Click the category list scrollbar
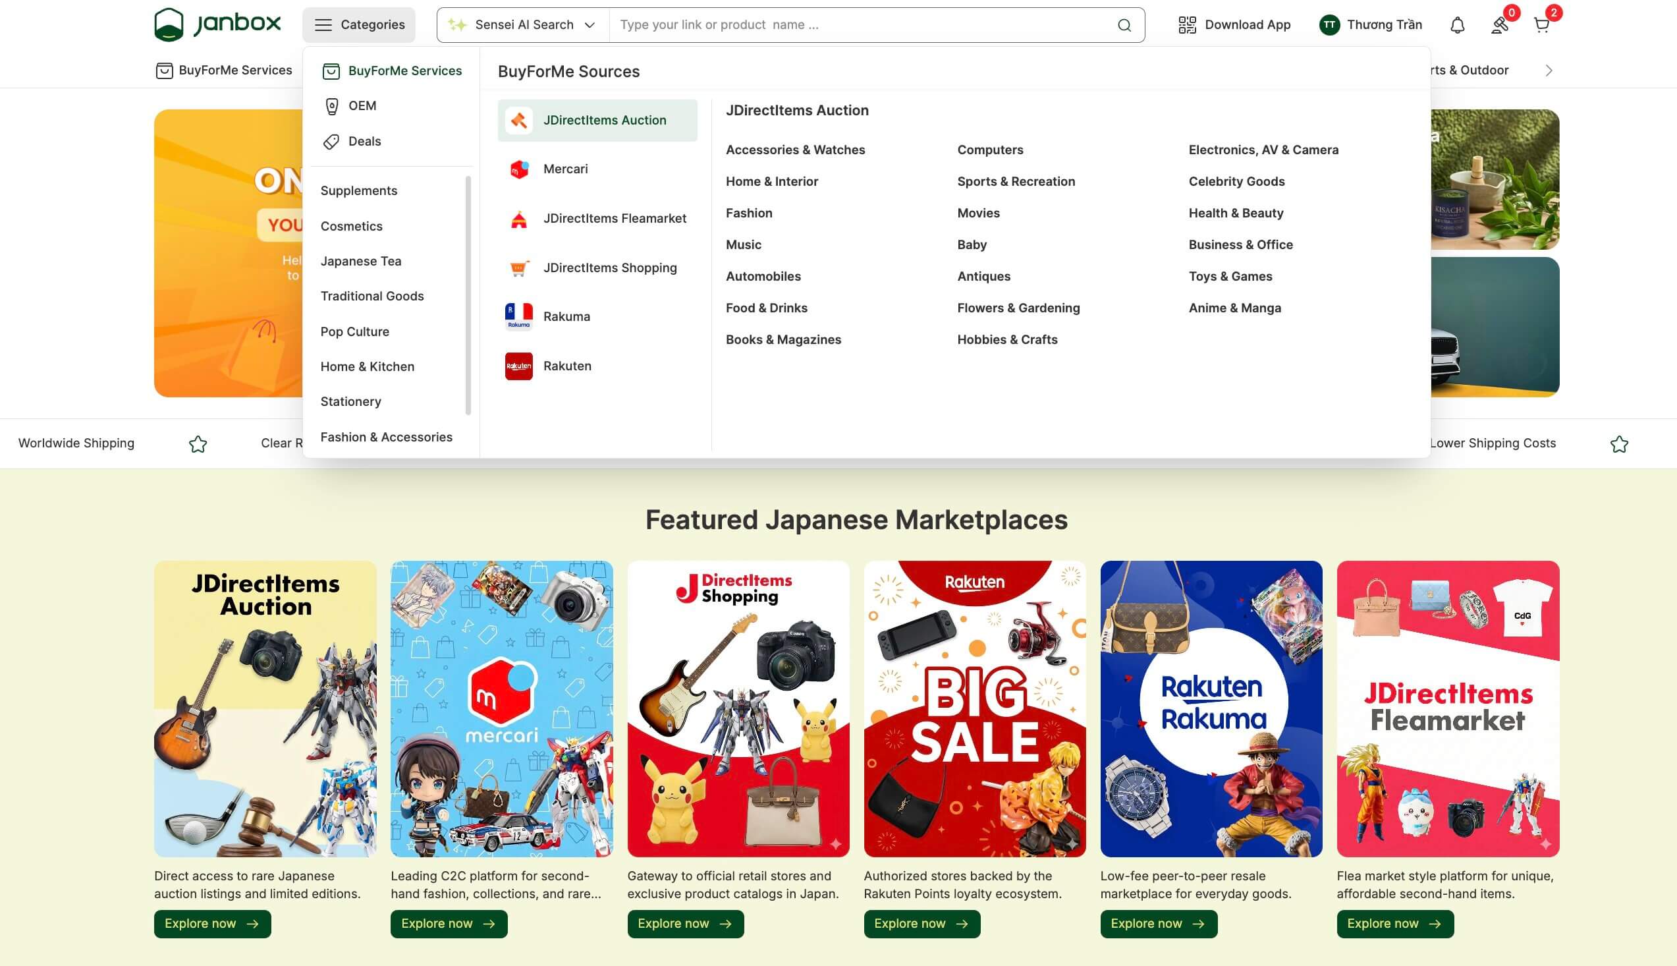This screenshot has width=1677, height=966. [x=468, y=295]
